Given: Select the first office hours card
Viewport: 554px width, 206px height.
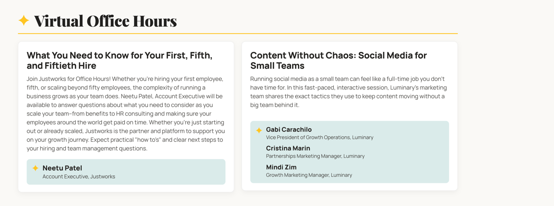Looking at the screenshot, I should pyautogui.click(x=126, y=117).
